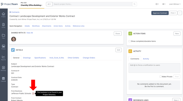The width and height of the screenshot is (183, 101).
Task: Open the All search filter dropdown
Action: point(49,4)
